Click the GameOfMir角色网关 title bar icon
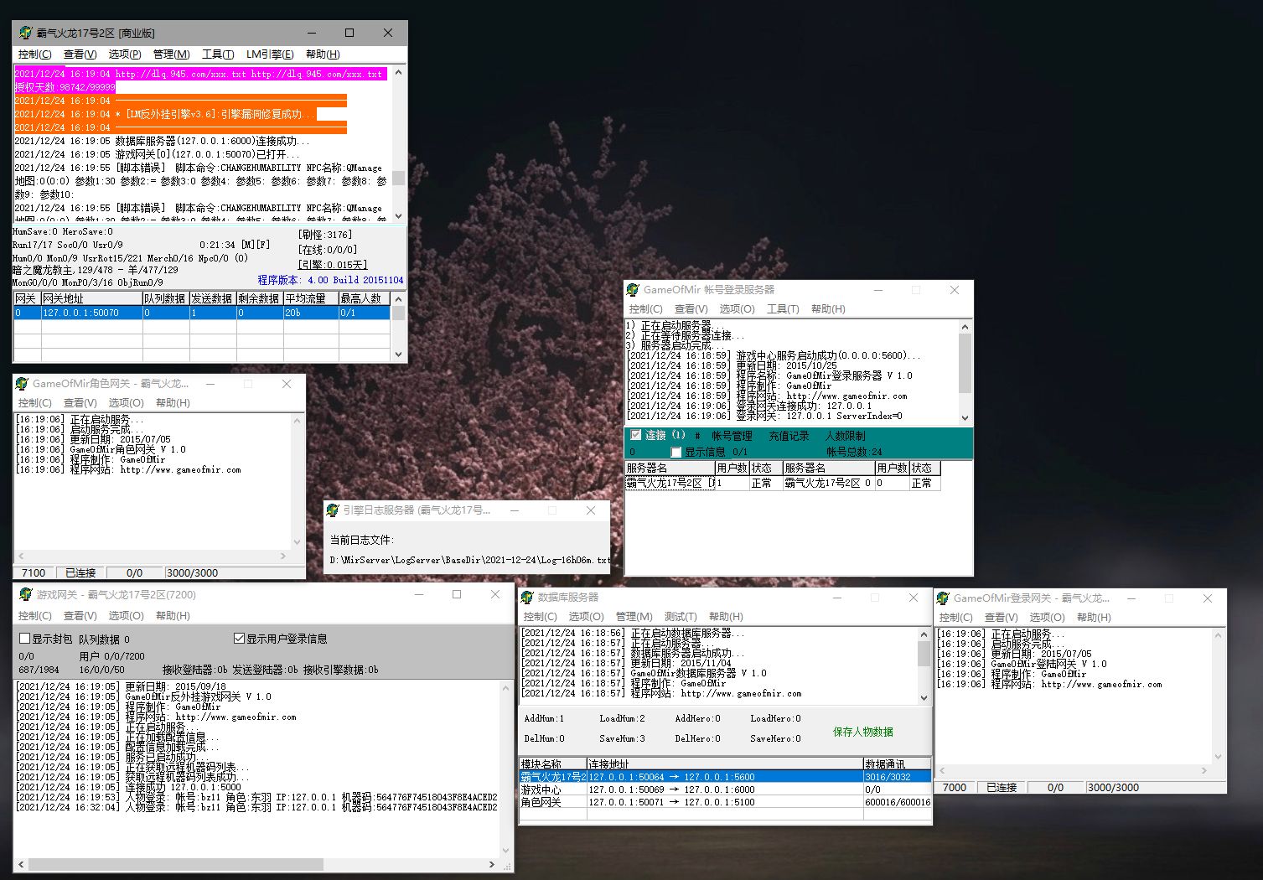Viewport: 1263px width, 880px height. (x=22, y=383)
